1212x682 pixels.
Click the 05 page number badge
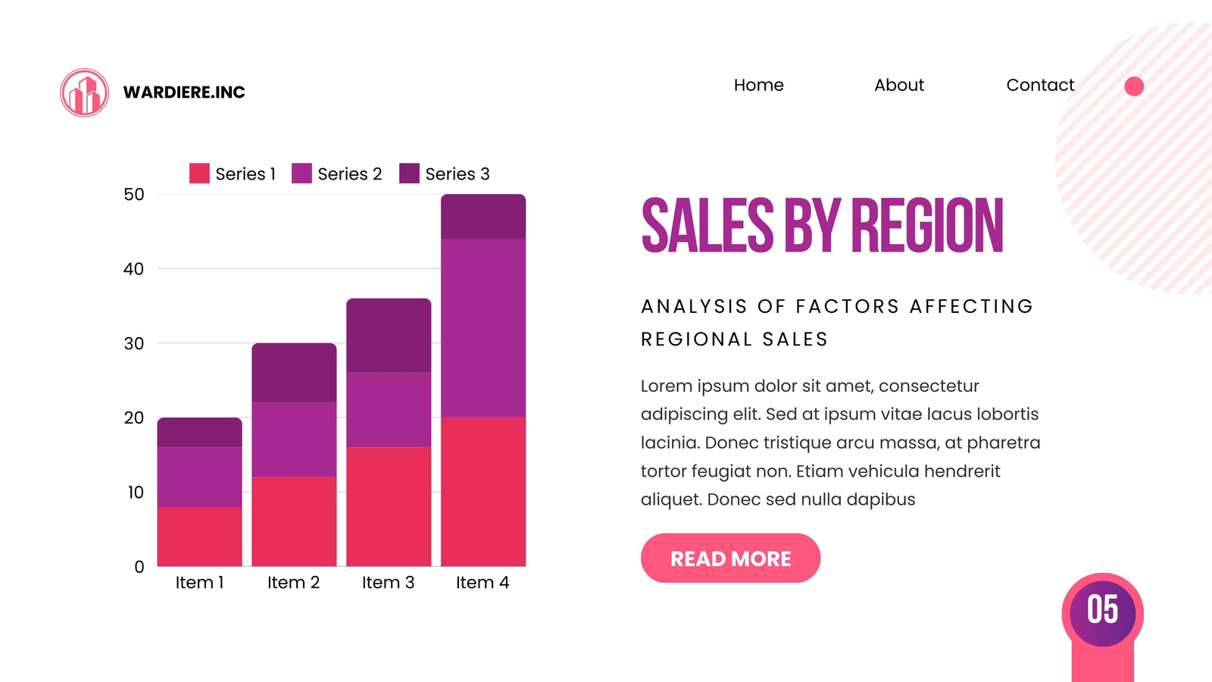pos(1103,610)
